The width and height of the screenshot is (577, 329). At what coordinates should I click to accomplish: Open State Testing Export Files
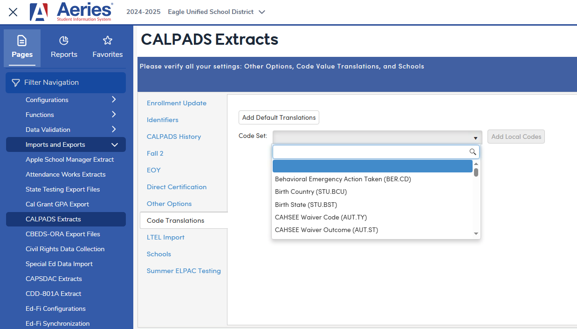tap(62, 189)
